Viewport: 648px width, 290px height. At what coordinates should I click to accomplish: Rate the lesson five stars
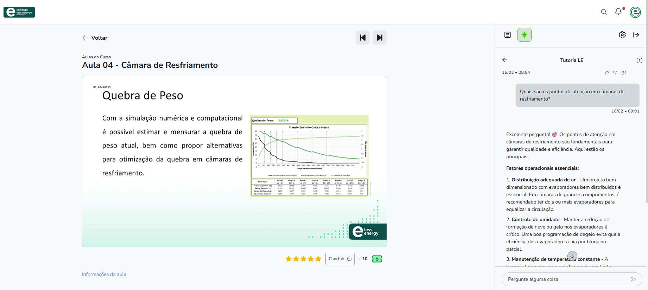[318, 259]
